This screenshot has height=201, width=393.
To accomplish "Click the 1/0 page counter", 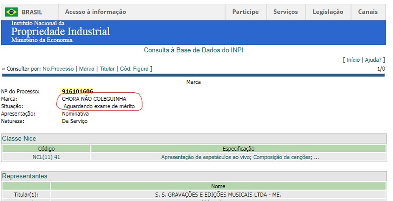I will [381, 69].
